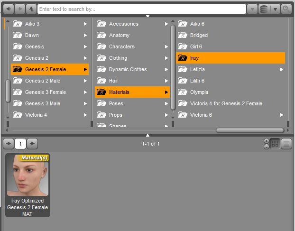
Task: Collapse folder pane using bottom divider arrow
Action: pos(147,135)
